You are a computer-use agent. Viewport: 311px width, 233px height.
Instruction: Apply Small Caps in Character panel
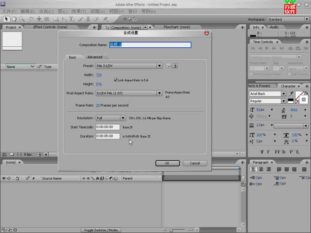(x=284, y=152)
